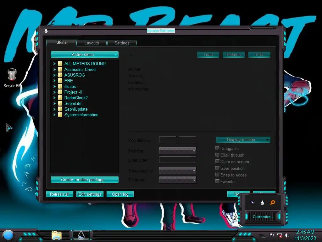This screenshot has height=242, width=322.
Task: Open File Explorer from the taskbar
Action: (57, 235)
